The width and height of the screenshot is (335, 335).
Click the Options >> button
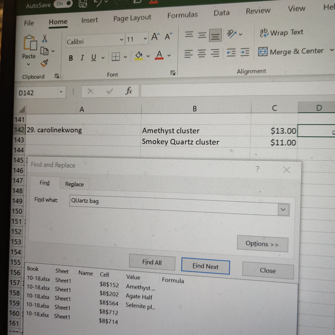tap(262, 244)
